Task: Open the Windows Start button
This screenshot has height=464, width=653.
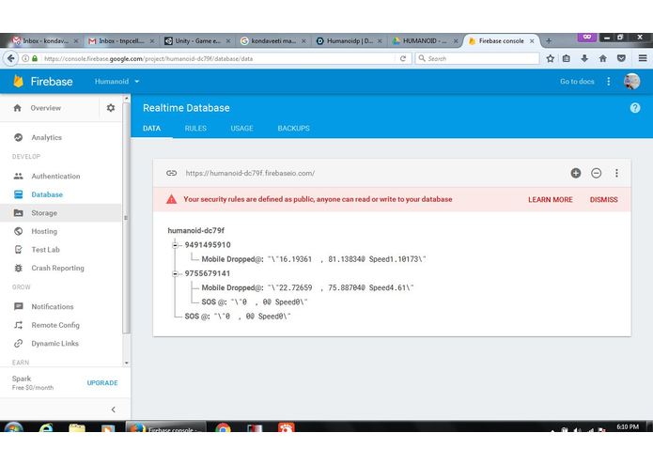Action: pos(13,427)
